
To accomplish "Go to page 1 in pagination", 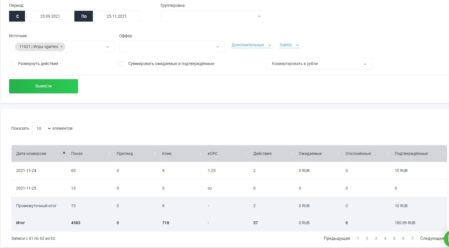I will [358, 238].
